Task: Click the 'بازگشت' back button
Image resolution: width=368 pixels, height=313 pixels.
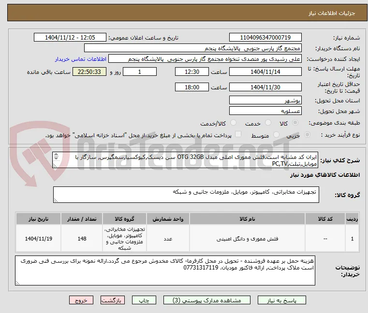Action: click(113, 300)
